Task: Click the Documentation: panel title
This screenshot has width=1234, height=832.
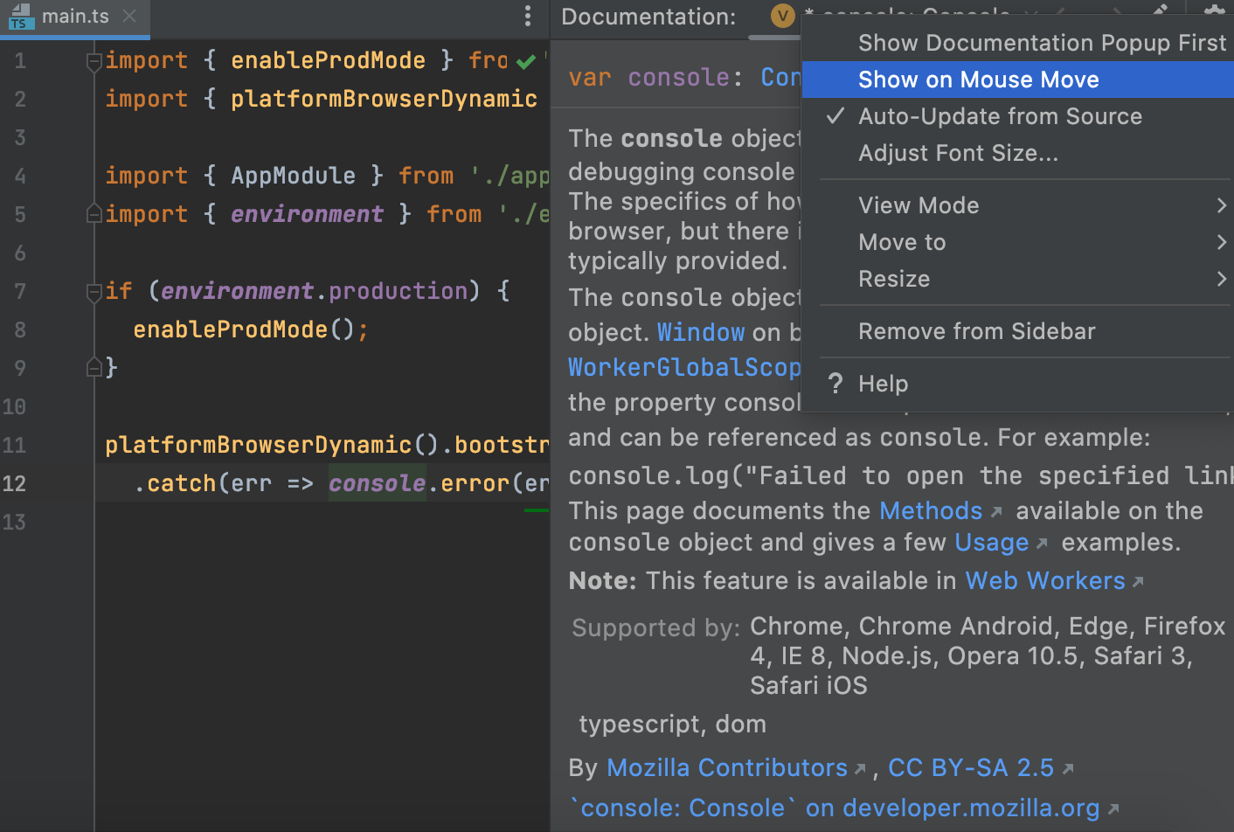Action: click(648, 17)
